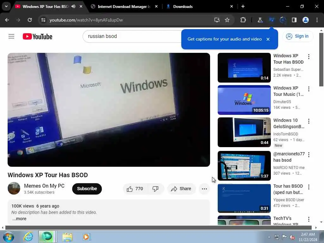The image size is (324, 243).
Task: Open Windows Media Player from taskbar
Action: tap(86, 237)
